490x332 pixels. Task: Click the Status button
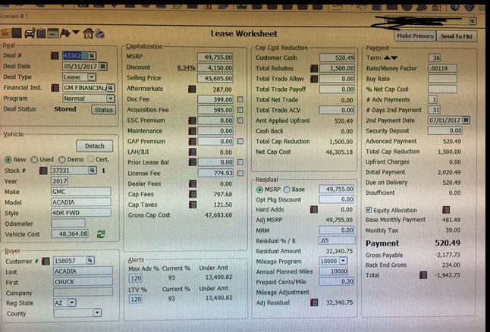(x=103, y=110)
